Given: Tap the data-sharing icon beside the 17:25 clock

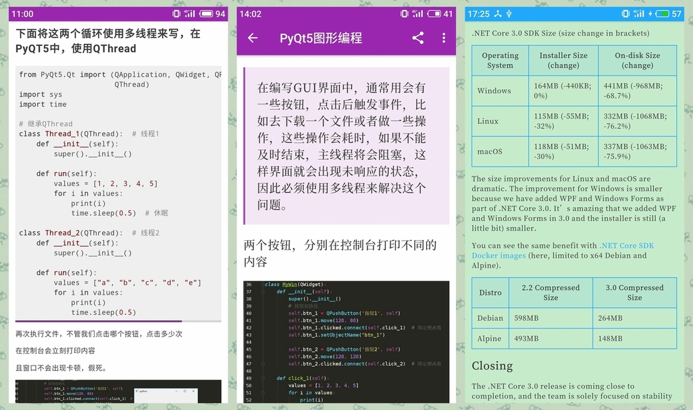Looking at the screenshot, I should (x=498, y=13).
